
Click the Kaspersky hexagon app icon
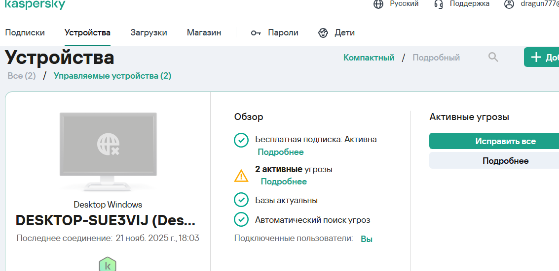pyautogui.click(x=107, y=264)
